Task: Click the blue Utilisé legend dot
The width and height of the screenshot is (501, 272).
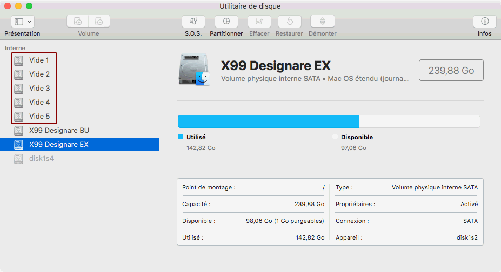Action: (181, 137)
